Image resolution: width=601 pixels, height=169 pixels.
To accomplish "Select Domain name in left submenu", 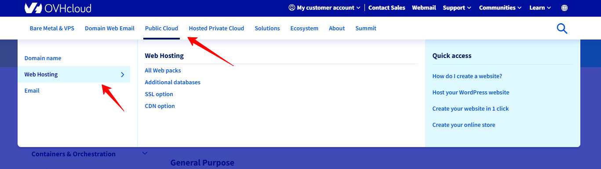I will (43, 58).
